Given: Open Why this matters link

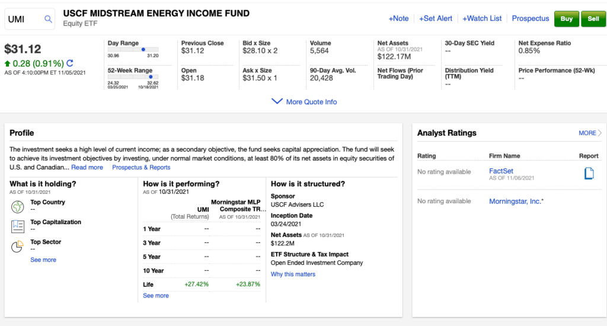Looking at the screenshot, I should [293, 274].
